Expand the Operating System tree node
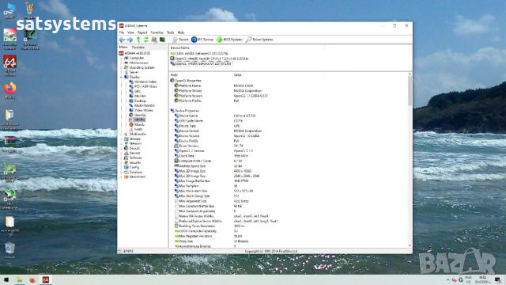Viewport: 506px width, 285px height. (x=121, y=68)
